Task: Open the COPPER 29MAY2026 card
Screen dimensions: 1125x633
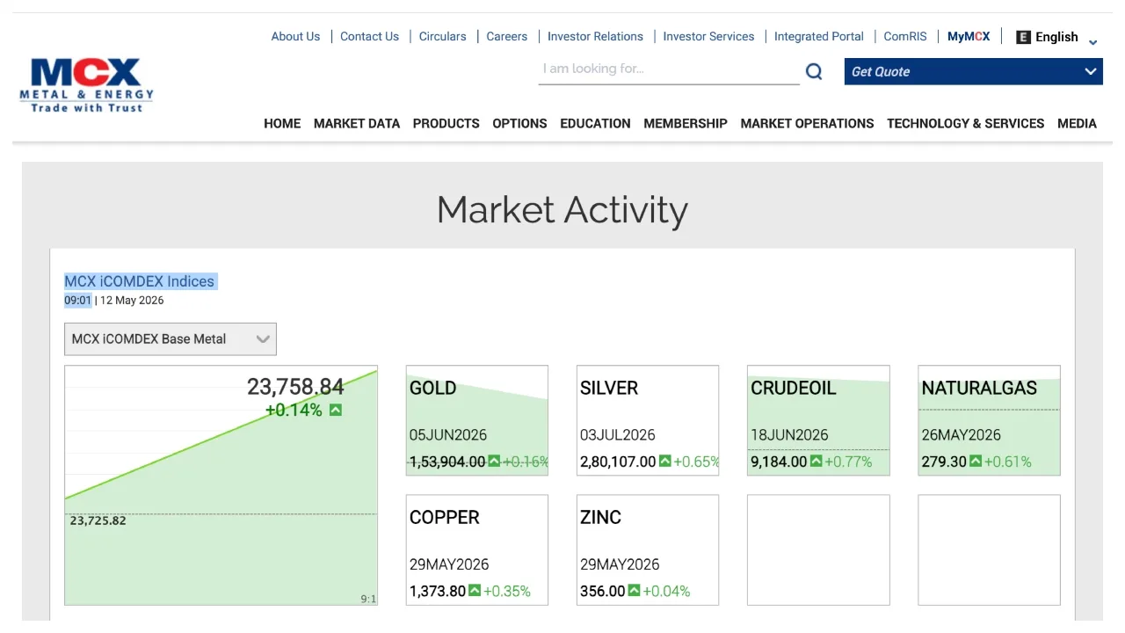Action: click(x=476, y=550)
